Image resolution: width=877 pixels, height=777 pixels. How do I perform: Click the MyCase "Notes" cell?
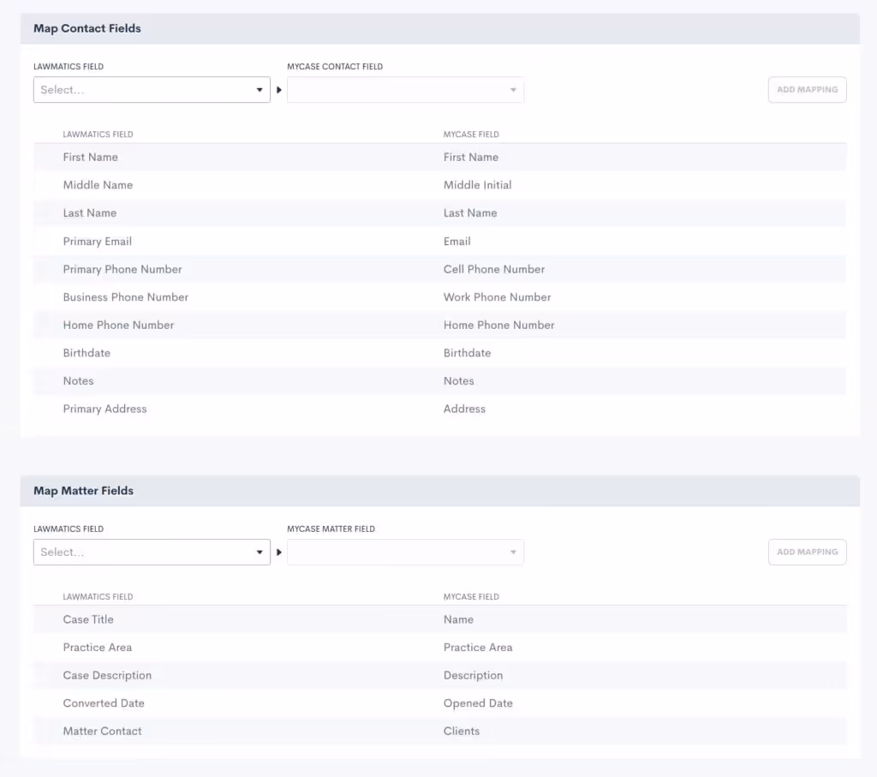tap(459, 381)
